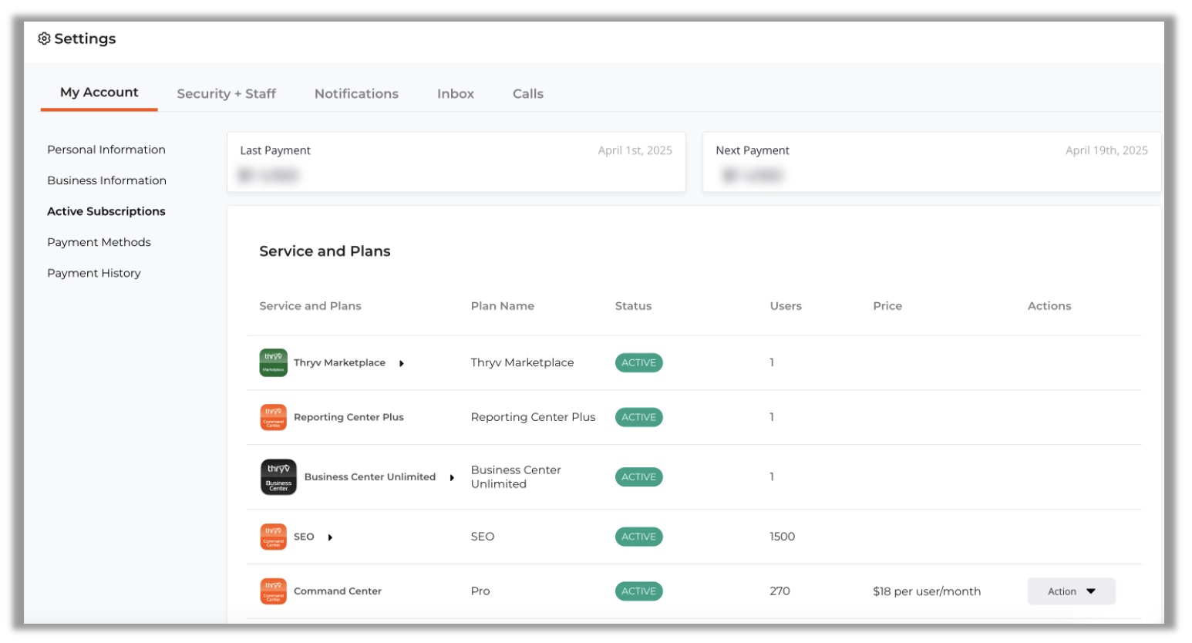The height and width of the screenshot is (643, 1192).
Task: Open the Notifications tab
Action: click(x=356, y=94)
